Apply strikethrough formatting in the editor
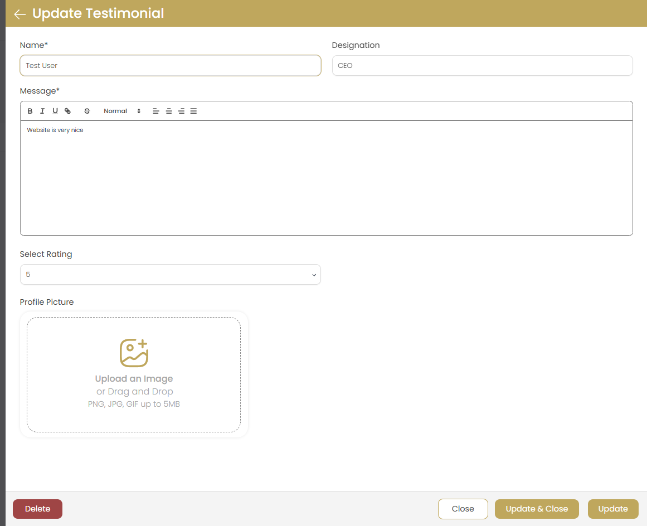The image size is (647, 526). coord(87,110)
